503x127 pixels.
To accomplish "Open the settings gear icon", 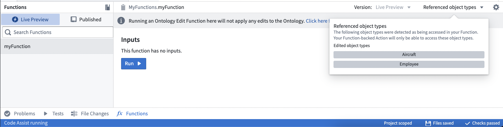I will [x=496, y=7].
